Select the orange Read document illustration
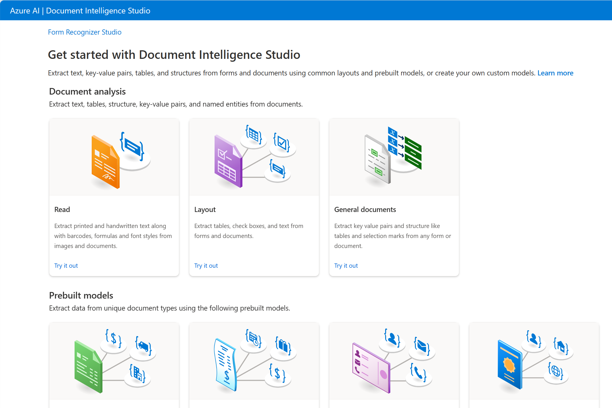 105,162
